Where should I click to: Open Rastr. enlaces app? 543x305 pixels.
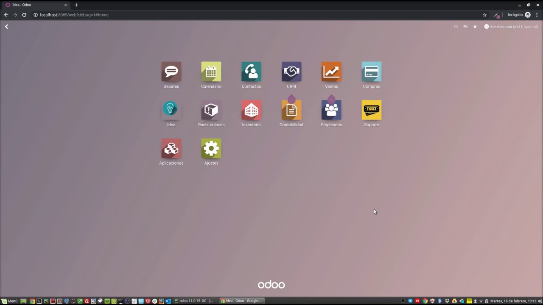(x=211, y=114)
